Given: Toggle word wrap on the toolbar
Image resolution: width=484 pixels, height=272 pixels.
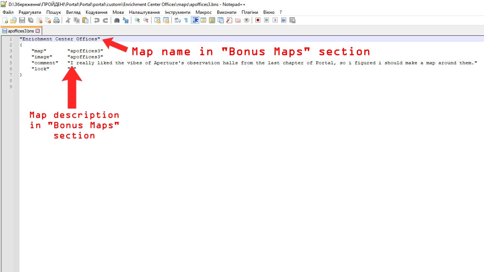Looking at the screenshot, I should (x=177, y=21).
